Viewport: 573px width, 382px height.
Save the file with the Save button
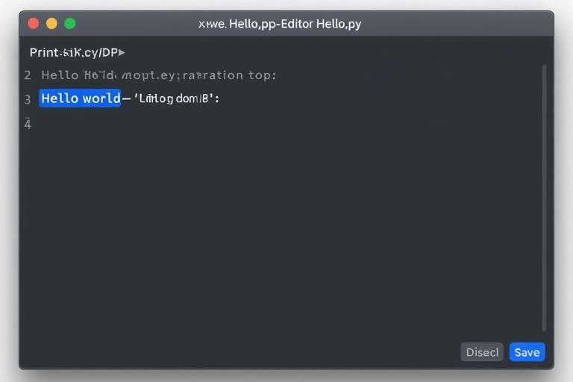[x=527, y=352]
